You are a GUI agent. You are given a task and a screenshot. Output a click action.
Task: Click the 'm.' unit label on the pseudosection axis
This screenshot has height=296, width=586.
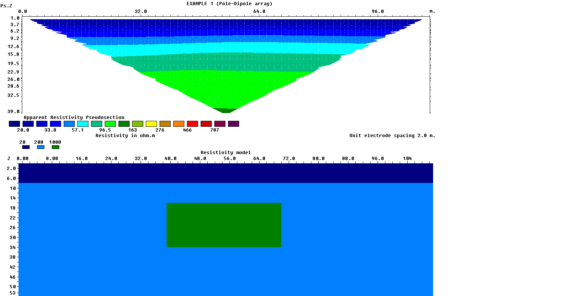[x=432, y=11]
